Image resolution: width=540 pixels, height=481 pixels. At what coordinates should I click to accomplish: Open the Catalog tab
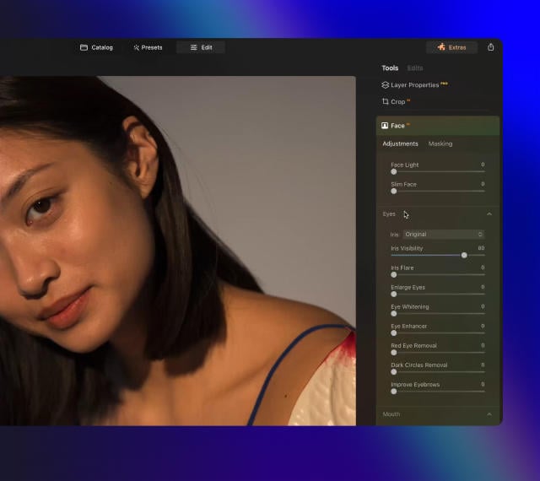pos(96,47)
